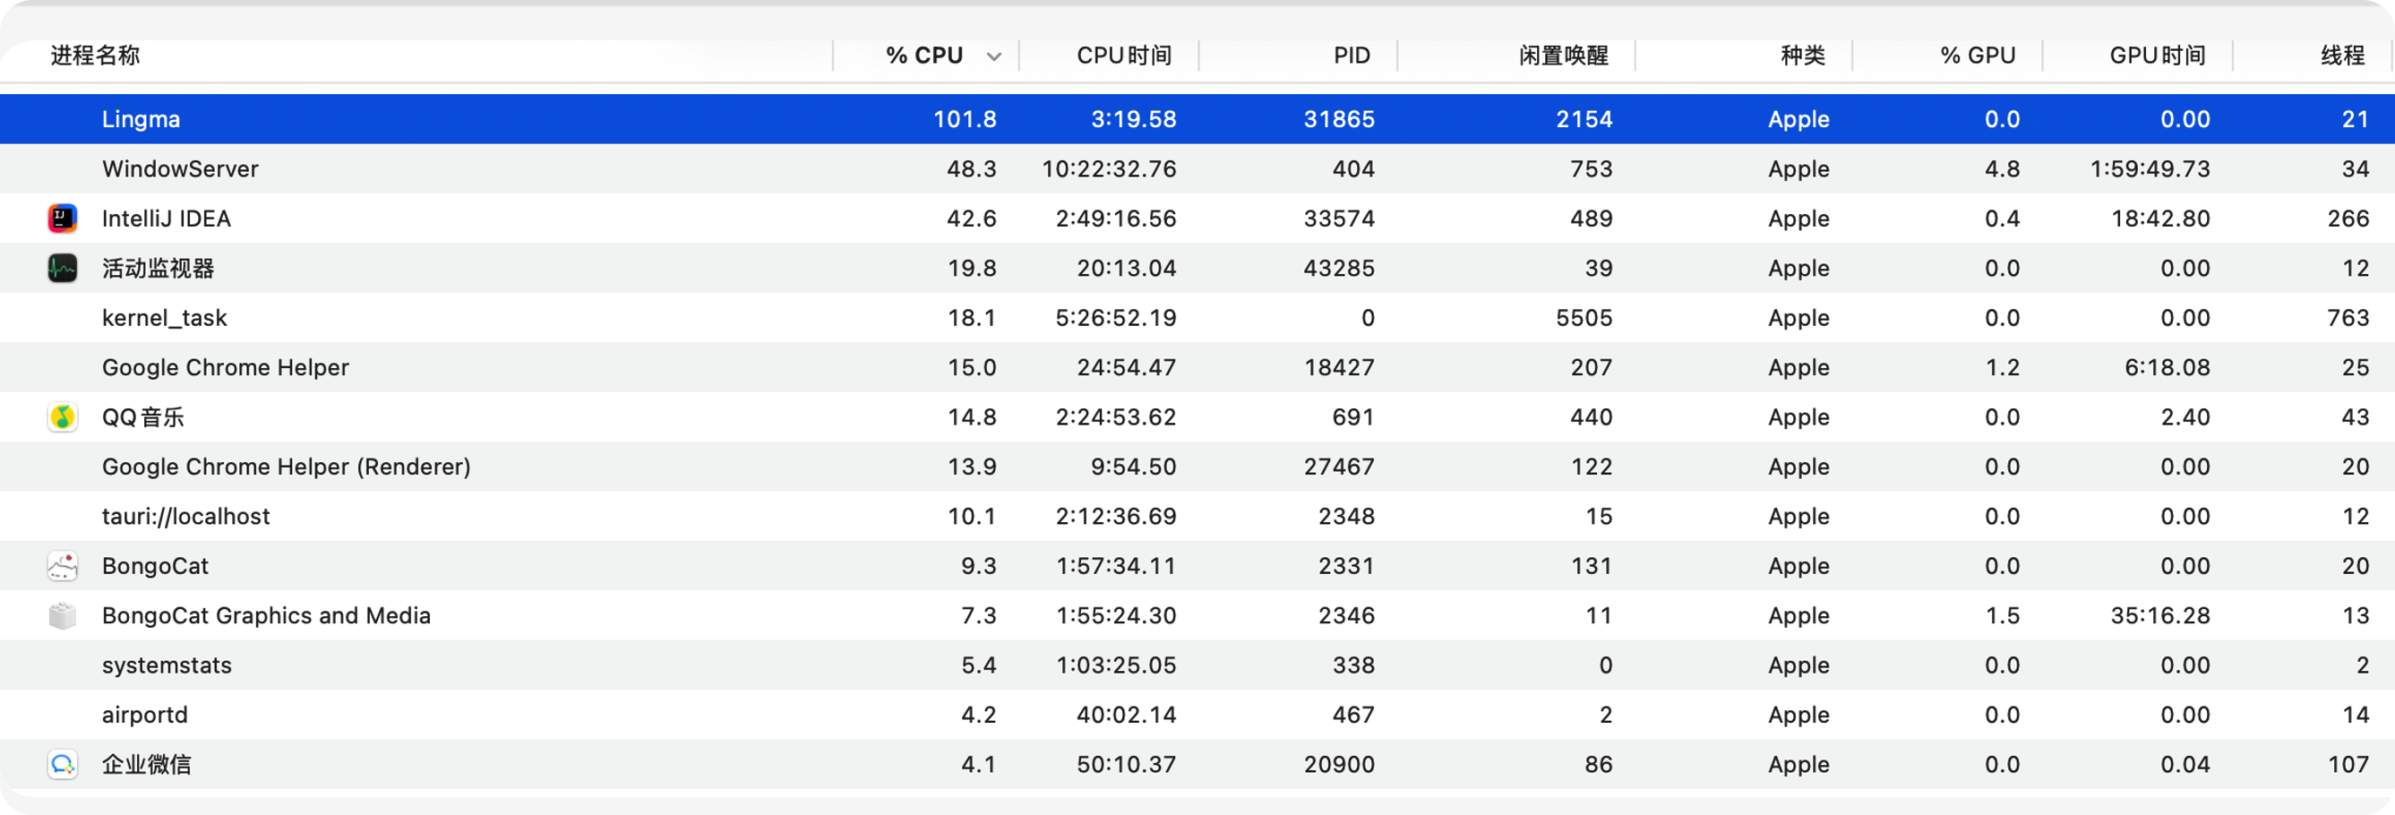Click Google Chrome Helper (Renderer) PID 27467
Viewport: 2395px width, 815px height.
tap(1339, 467)
